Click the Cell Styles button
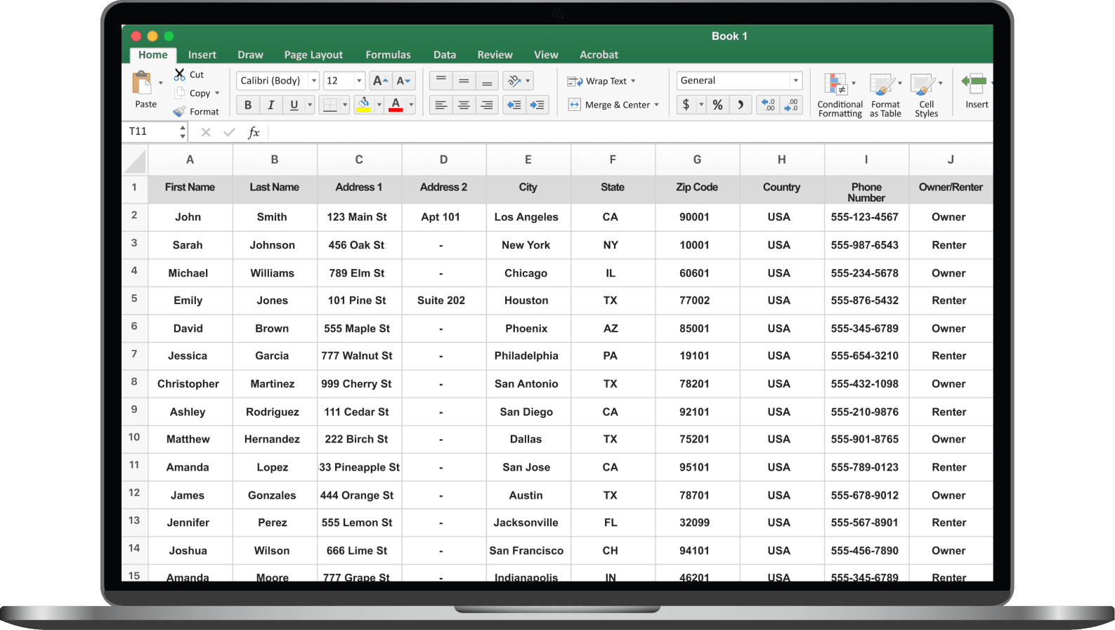The image size is (1115, 630). tap(926, 96)
